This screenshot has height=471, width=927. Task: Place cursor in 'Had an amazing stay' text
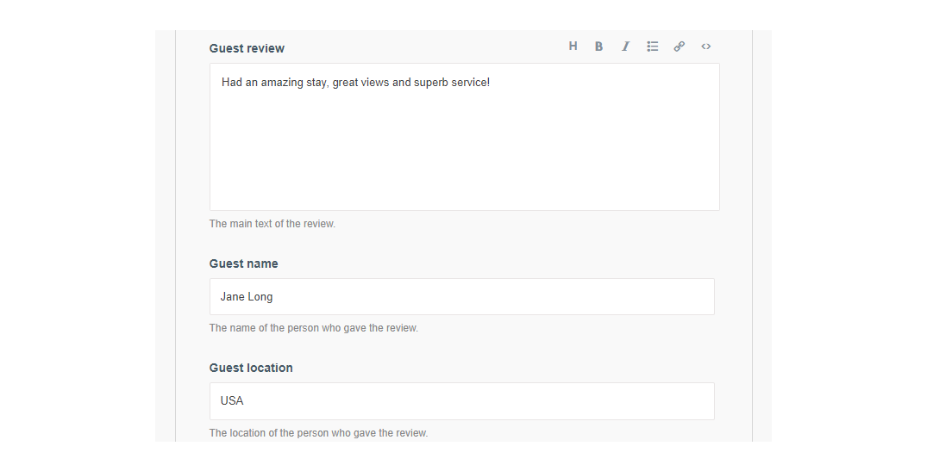tap(274, 83)
